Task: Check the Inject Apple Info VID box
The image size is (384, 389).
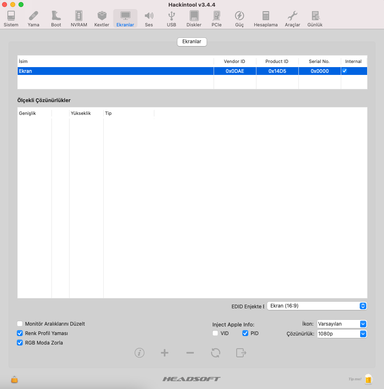Action: pyautogui.click(x=215, y=333)
